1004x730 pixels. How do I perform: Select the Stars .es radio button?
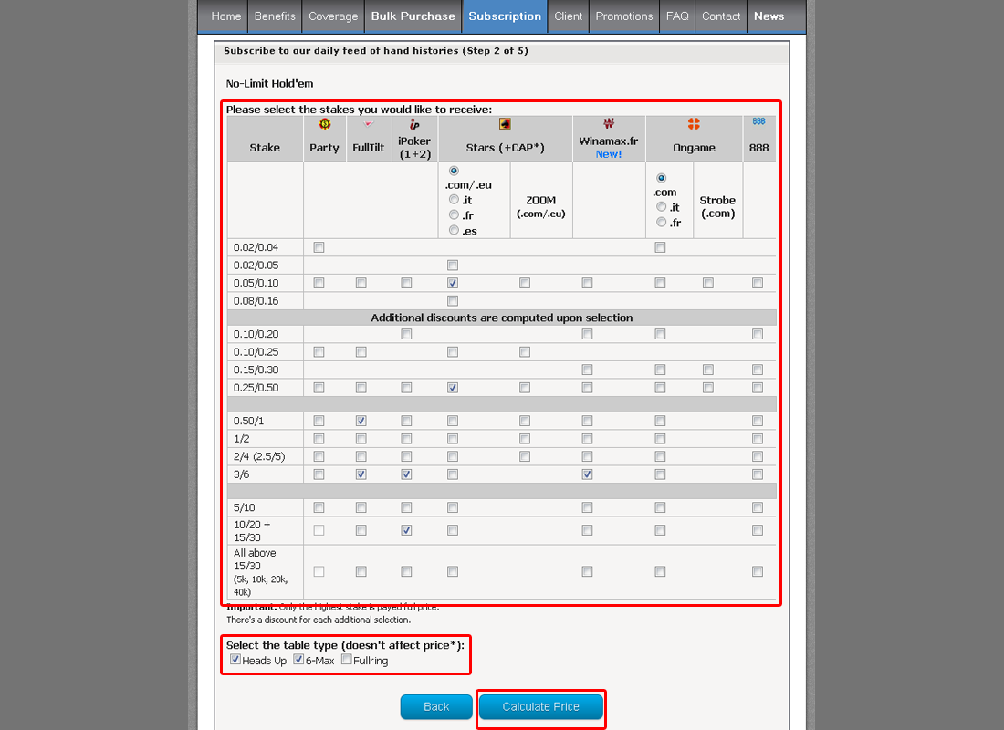click(454, 231)
